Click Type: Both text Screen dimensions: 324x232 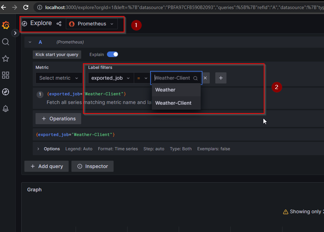click(180, 149)
